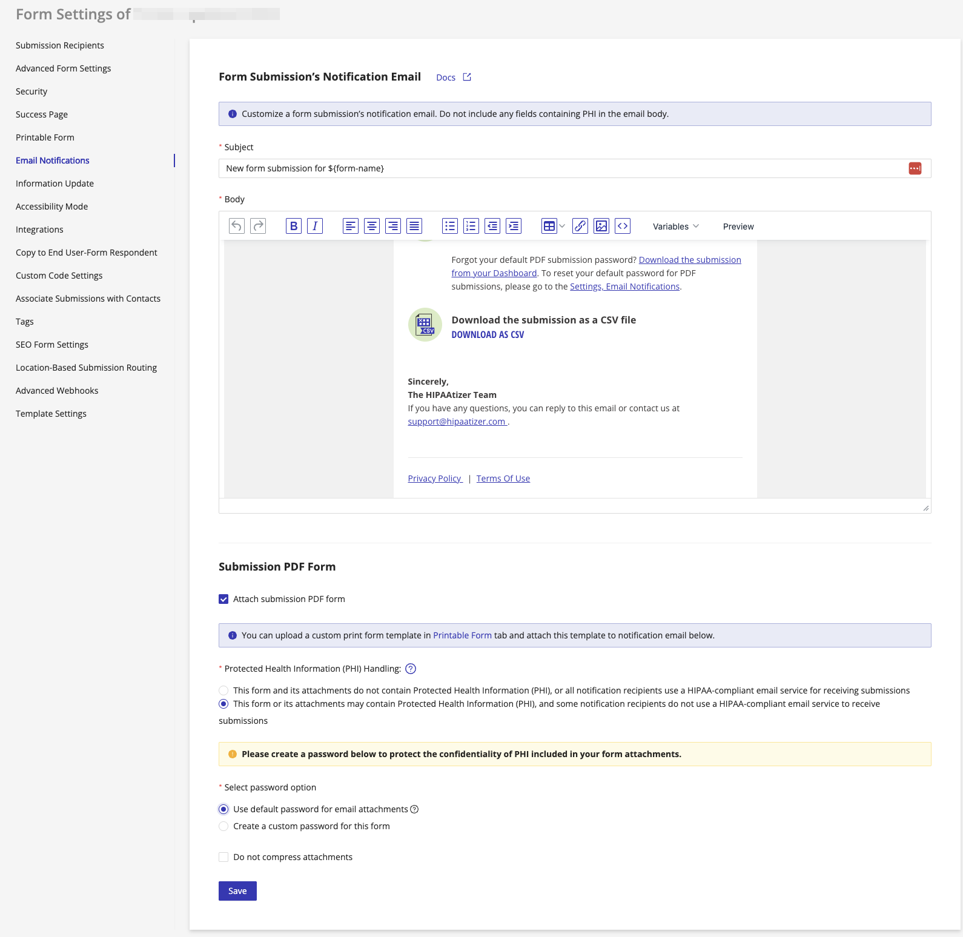Image resolution: width=963 pixels, height=937 pixels.
Task: Expand the Variables dropdown
Action: [676, 227]
